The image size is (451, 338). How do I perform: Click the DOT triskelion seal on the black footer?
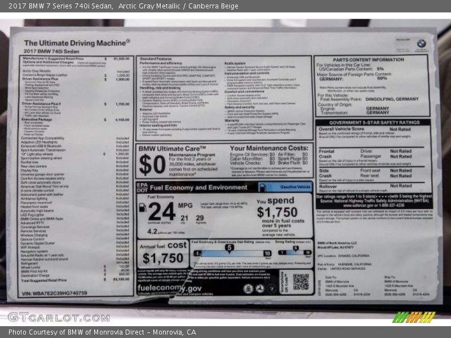pos(260,288)
